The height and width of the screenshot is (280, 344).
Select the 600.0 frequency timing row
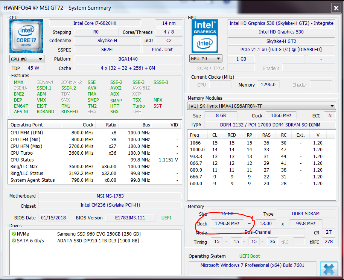pos(261,183)
